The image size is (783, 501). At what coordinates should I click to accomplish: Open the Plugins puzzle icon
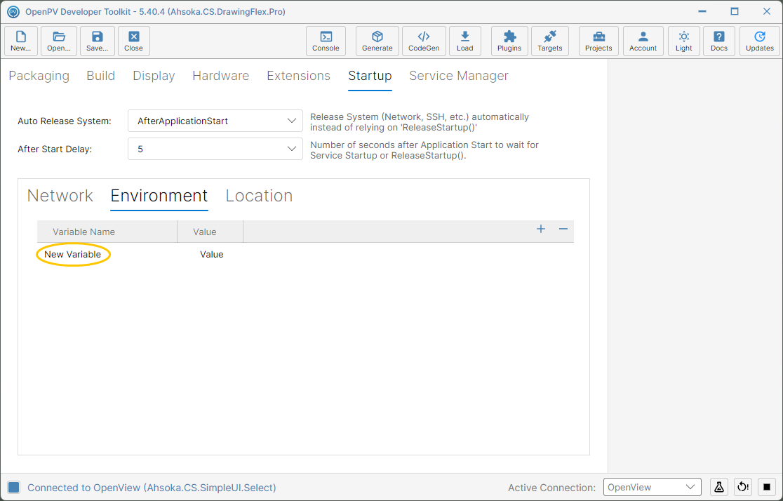click(509, 41)
